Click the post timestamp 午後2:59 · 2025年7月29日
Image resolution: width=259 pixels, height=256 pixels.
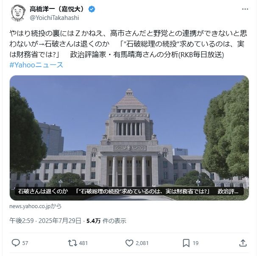(45, 221)
